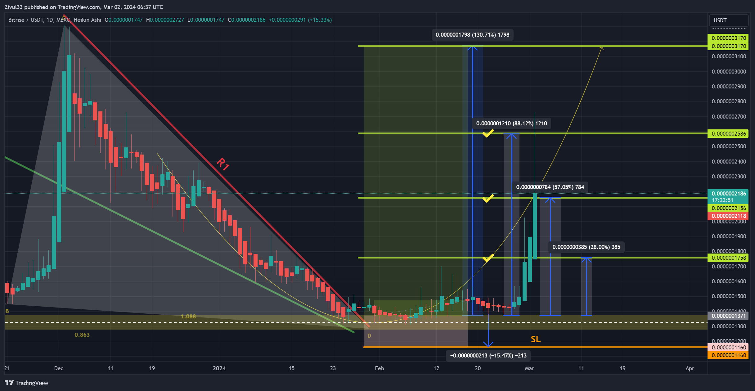Click the yellow checkmark at the 0.0000002156 target line
The image size is (755, 391).
[x=488, y=198]
